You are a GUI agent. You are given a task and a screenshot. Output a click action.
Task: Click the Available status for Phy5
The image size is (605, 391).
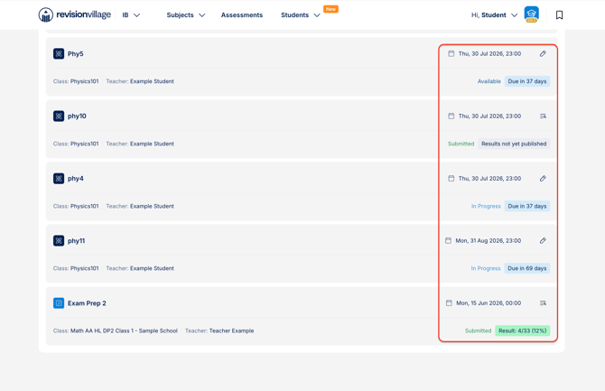click(x=489, y=81)
